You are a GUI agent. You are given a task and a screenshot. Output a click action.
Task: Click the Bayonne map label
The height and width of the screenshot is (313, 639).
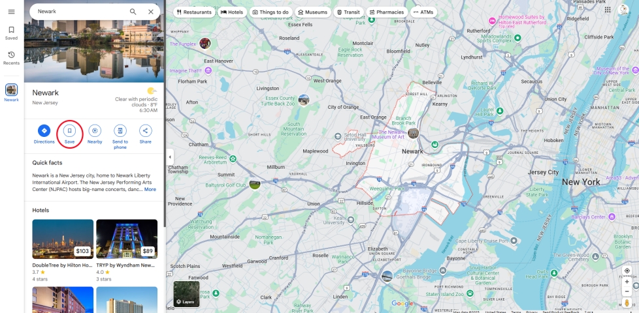[455, 258]
